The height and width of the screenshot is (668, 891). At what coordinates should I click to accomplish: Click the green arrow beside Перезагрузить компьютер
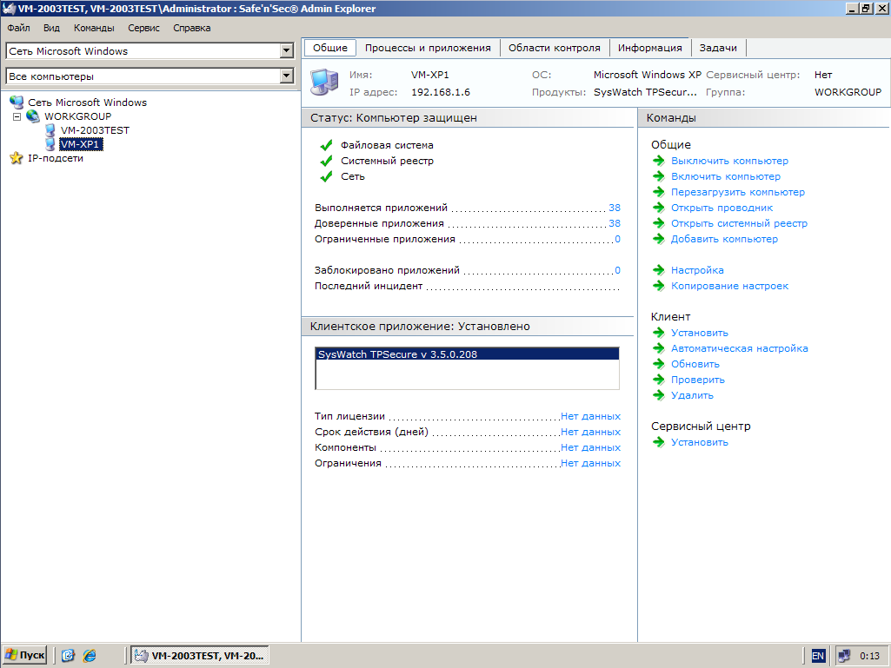pos(659,192)
